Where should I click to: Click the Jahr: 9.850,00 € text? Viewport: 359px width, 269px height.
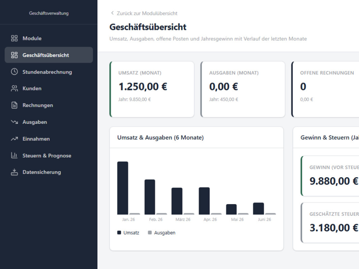134,99
